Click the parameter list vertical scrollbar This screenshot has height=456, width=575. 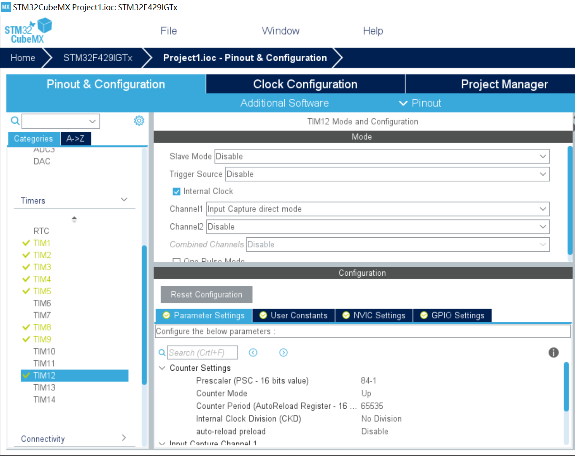pos(567,386)
